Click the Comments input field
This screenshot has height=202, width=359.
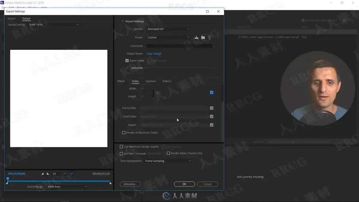[x=179, y=46]
